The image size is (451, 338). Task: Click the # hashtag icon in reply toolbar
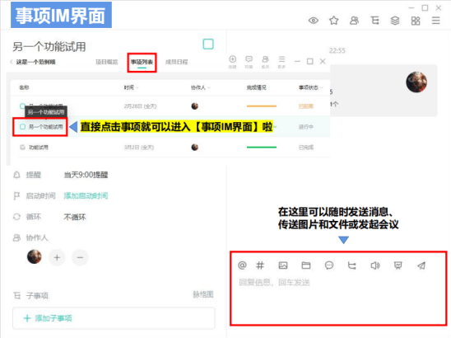(x=260, y=265)
